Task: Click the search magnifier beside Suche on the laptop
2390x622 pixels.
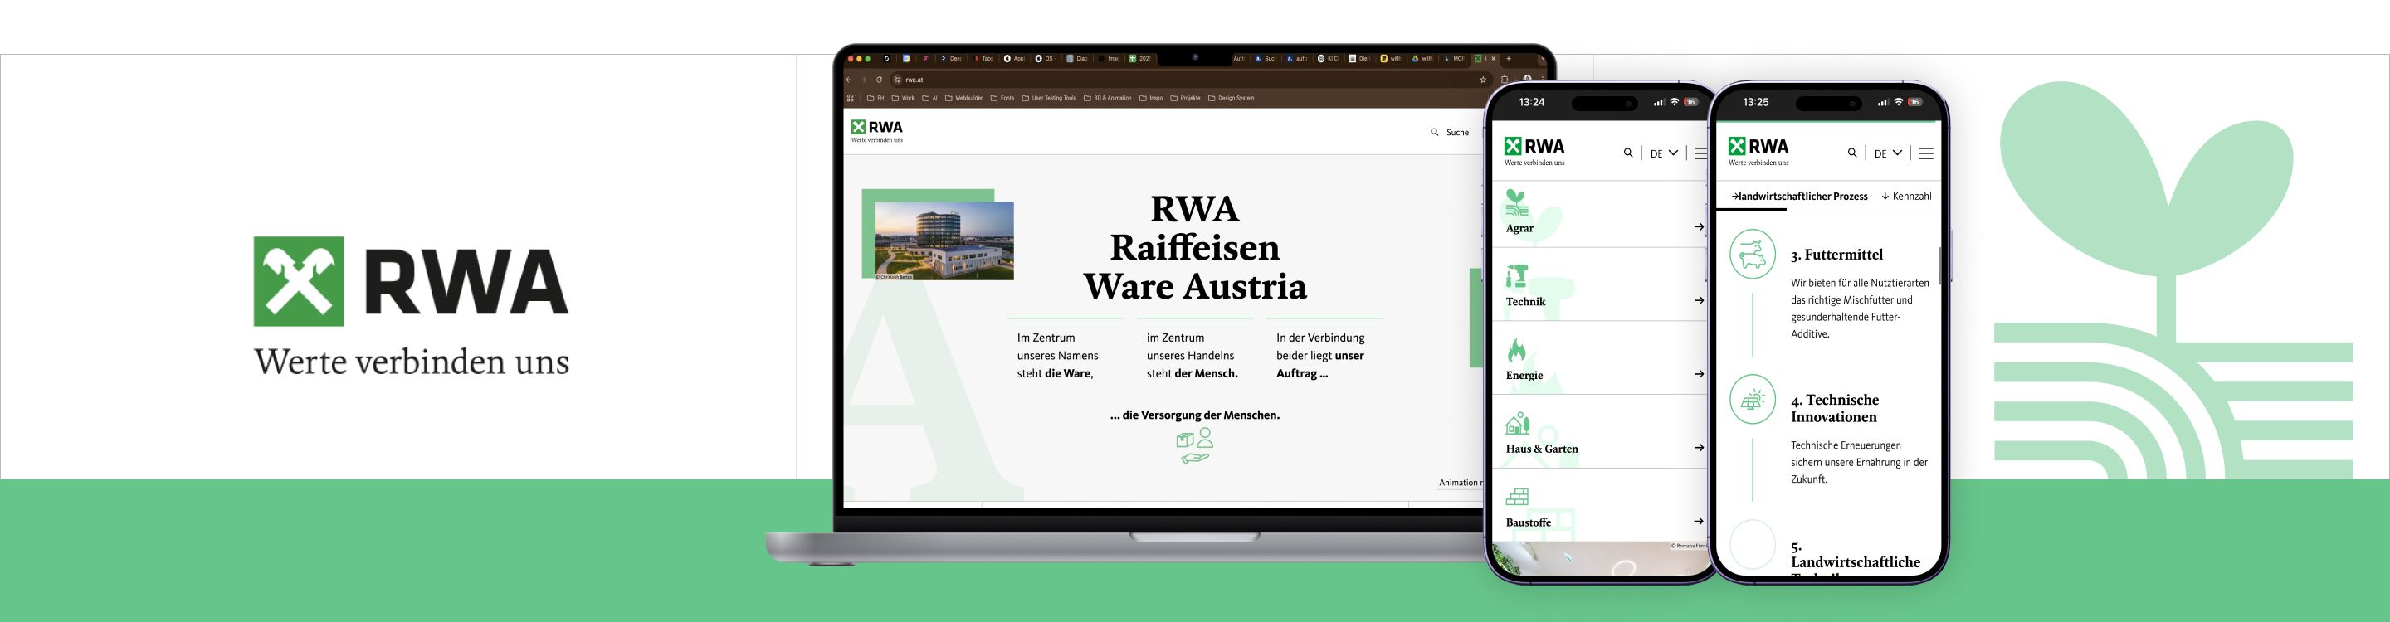Action: tap(1434, 132)
